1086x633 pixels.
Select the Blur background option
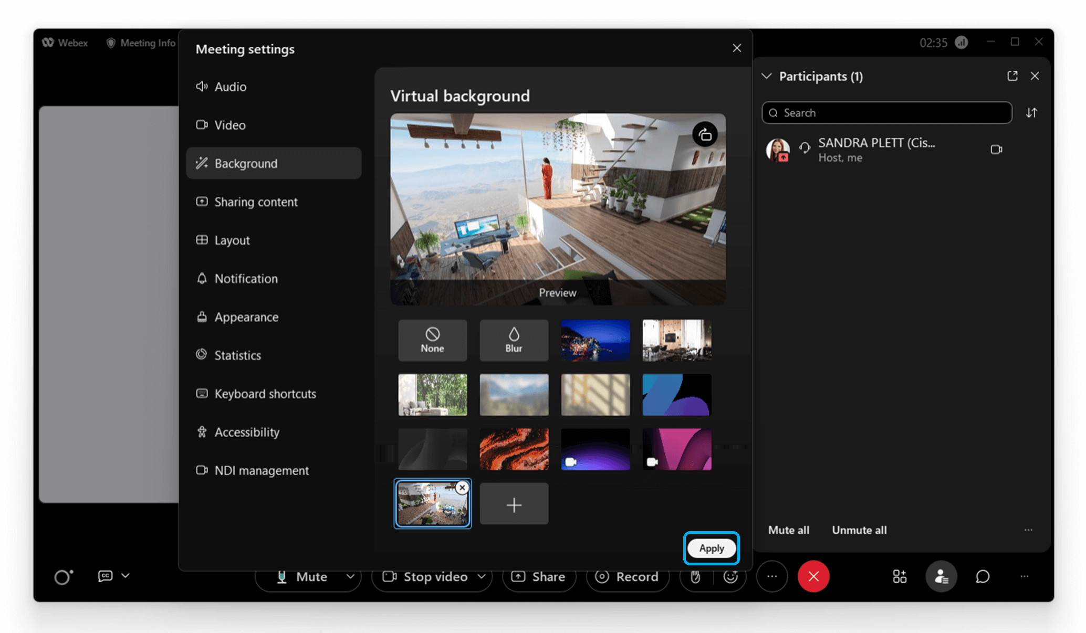point(514,341)
